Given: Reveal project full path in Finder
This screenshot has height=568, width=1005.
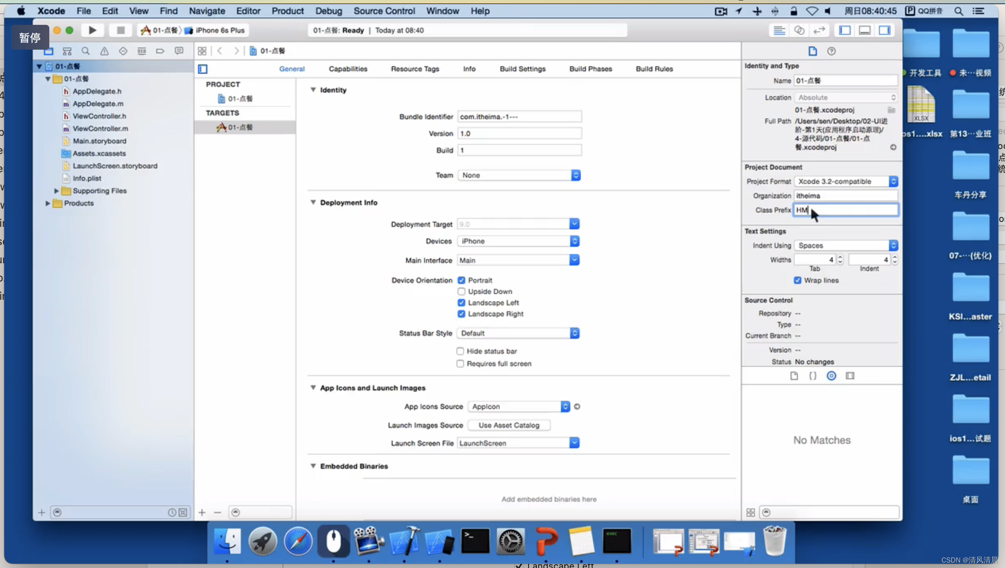Looking at the screenshot, I should click(893, 147).
